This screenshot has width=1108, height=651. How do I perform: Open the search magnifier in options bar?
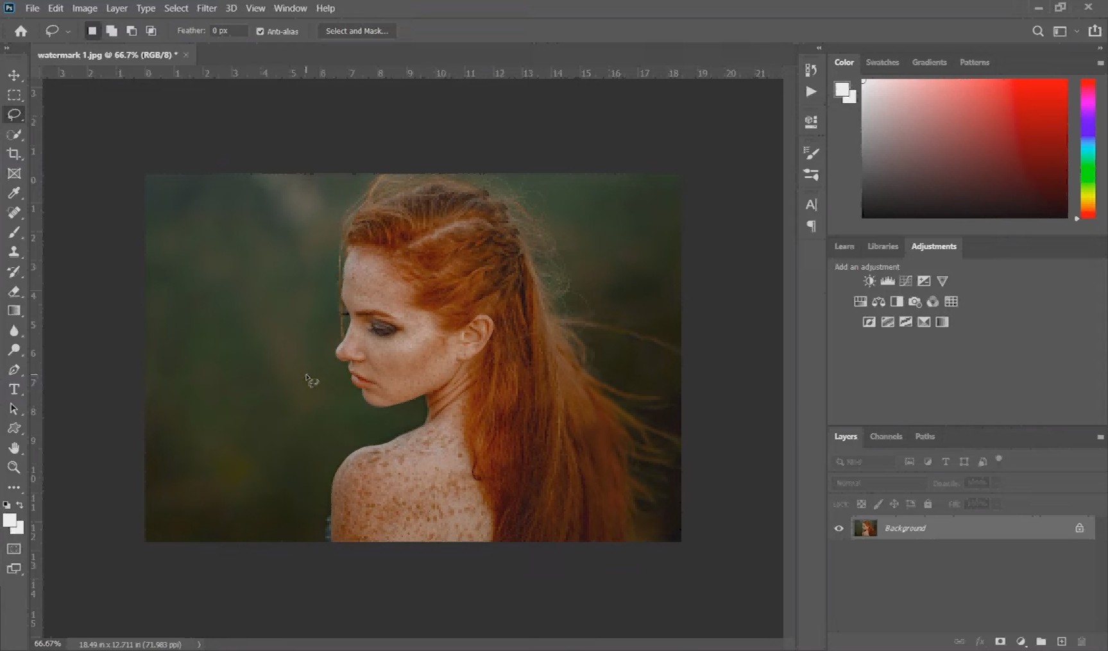click(1037, 31)
